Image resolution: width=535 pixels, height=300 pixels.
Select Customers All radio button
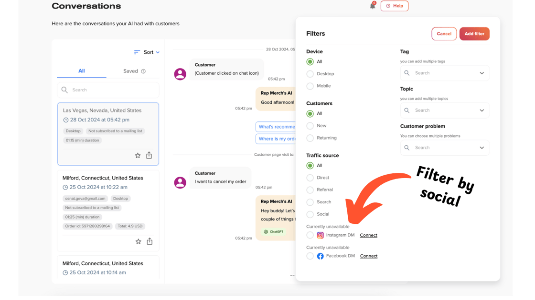pyautogui.click(x=310, y=114)
